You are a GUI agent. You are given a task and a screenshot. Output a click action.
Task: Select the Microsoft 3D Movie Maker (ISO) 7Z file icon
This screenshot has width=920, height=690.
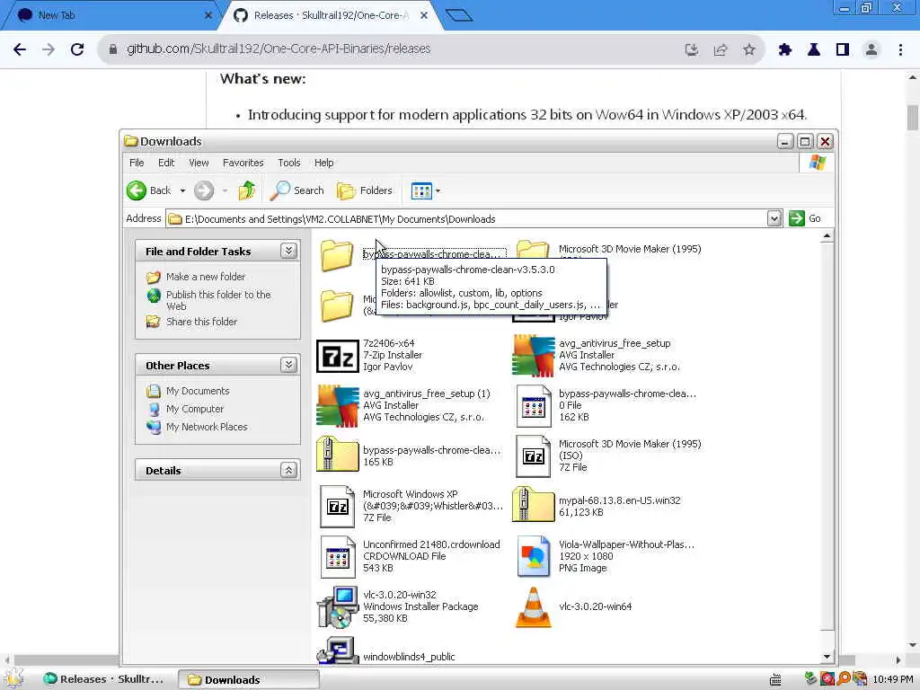(534, 456)
